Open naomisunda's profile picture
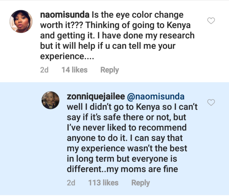The image size is (229, 196). pyautogui.click(x=21, y=21)
